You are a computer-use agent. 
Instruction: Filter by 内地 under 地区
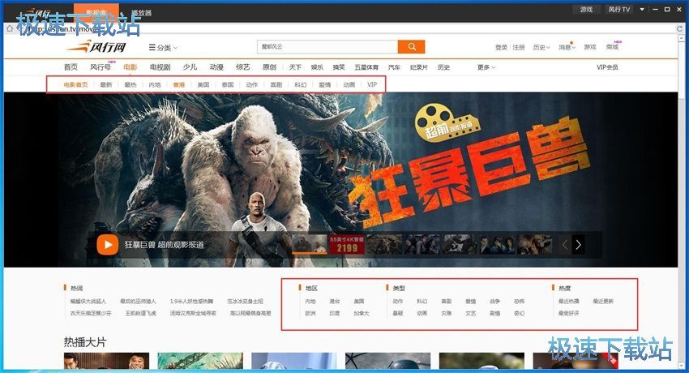pyautogui.click(x=310, y=302)
